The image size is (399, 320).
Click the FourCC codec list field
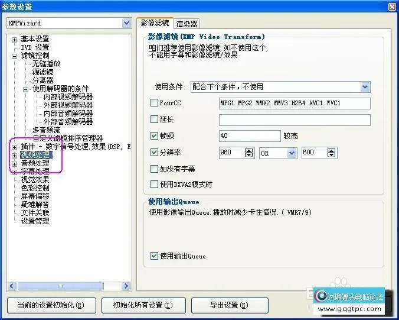tap(295, 104)
